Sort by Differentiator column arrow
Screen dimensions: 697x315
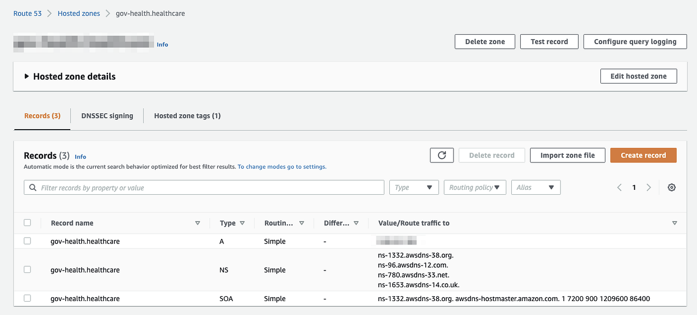tap(356, 223)
